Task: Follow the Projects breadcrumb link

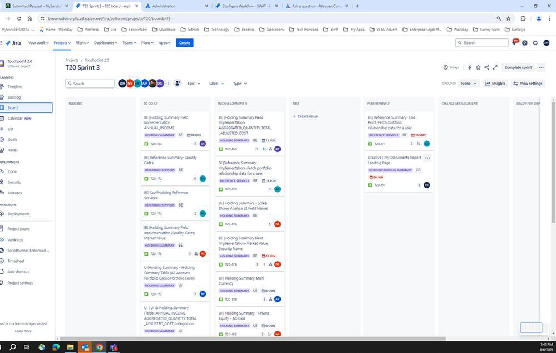Action: pyautogui.click(x=72, y=60)
